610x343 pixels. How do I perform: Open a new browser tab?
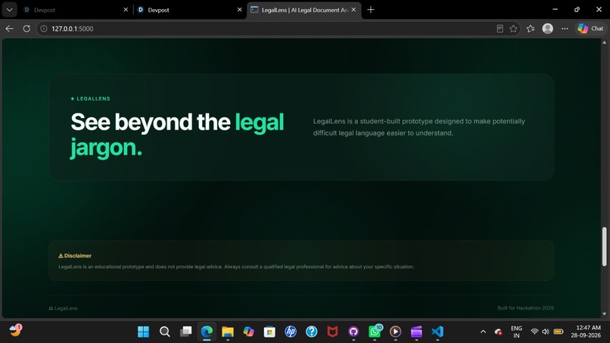coord(371,10)
